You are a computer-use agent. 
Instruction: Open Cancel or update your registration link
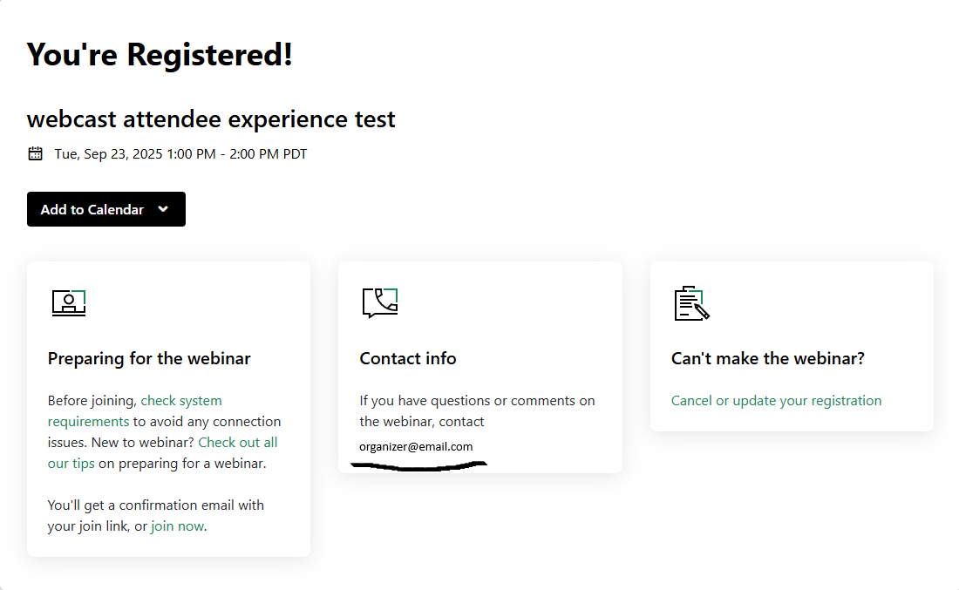pos(776,401)
